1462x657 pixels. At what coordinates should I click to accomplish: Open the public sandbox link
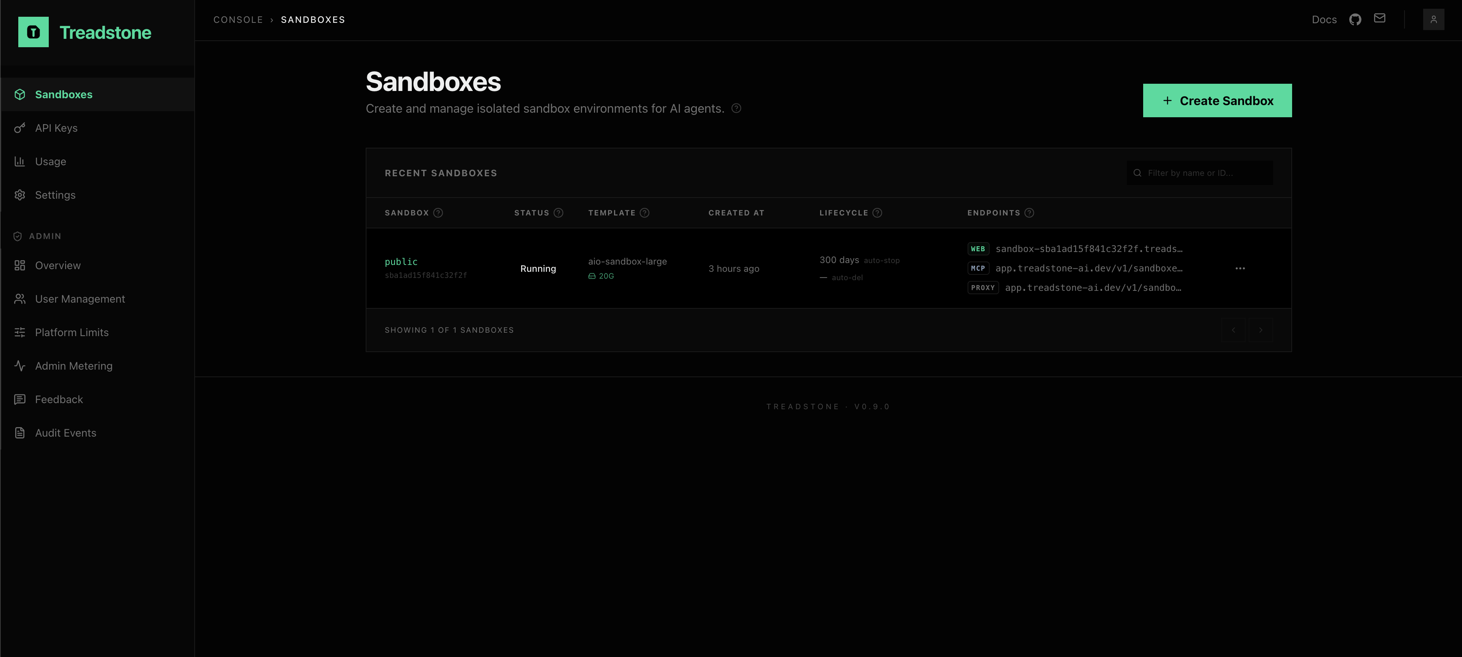[x=401, y=262]
